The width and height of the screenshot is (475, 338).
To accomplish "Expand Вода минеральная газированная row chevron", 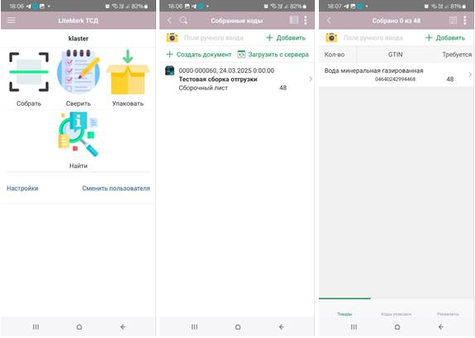I will [470, 75].
